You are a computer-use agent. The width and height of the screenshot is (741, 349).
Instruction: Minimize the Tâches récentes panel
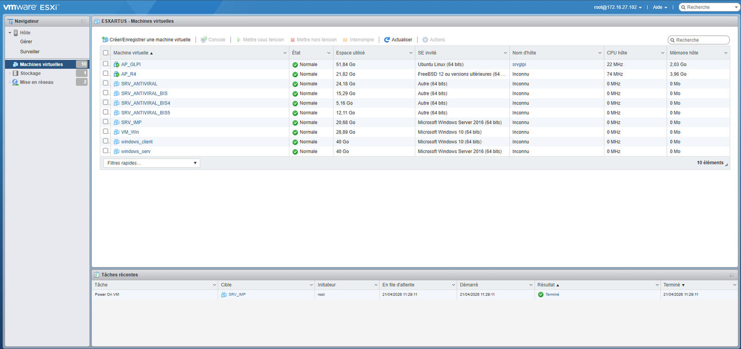point(732,275)
